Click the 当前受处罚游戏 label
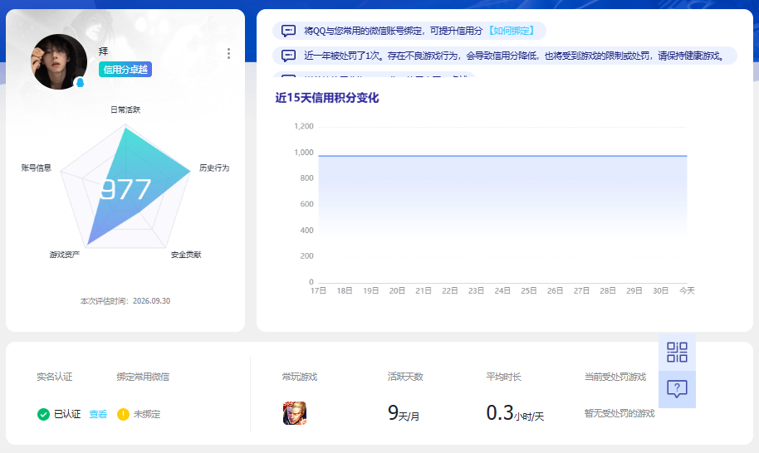The width and height of the screenshot is (759, 453). click(615, 377)
